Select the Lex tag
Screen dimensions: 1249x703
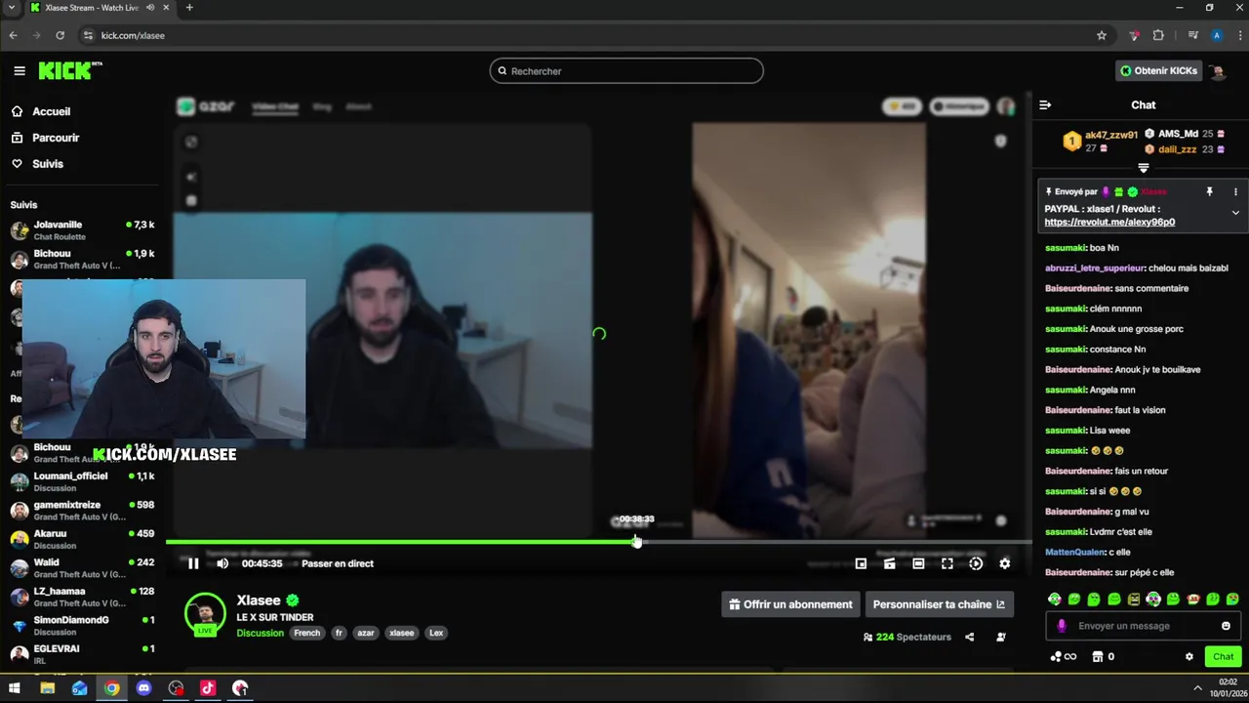[x=436, y=633]
